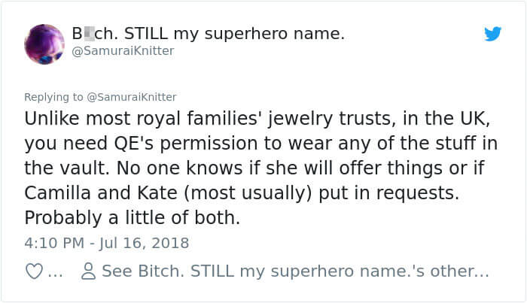Select 'Kate' in the tweet text
527x303 pixels.
pyautogui.click(x=157, y=193)
